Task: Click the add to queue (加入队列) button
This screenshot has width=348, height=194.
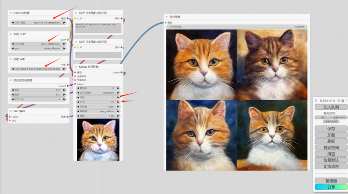Action: [x=331, y=106]
